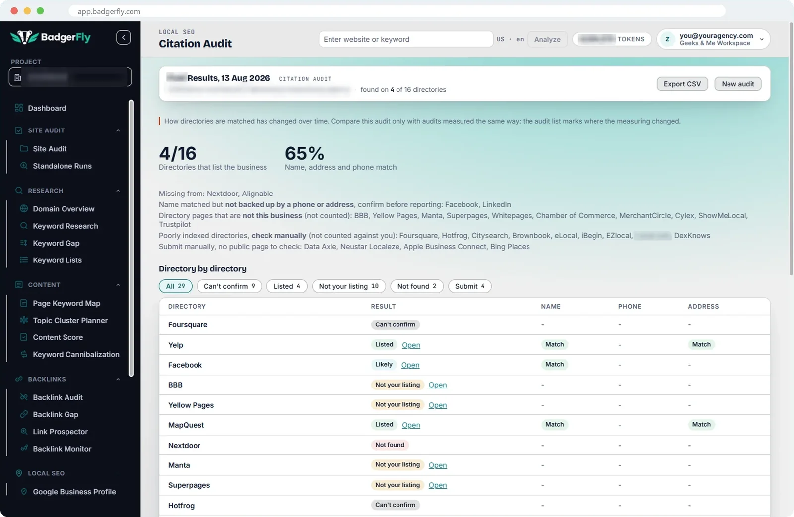Open Dashboard from its grid icon

coord(19,108)
